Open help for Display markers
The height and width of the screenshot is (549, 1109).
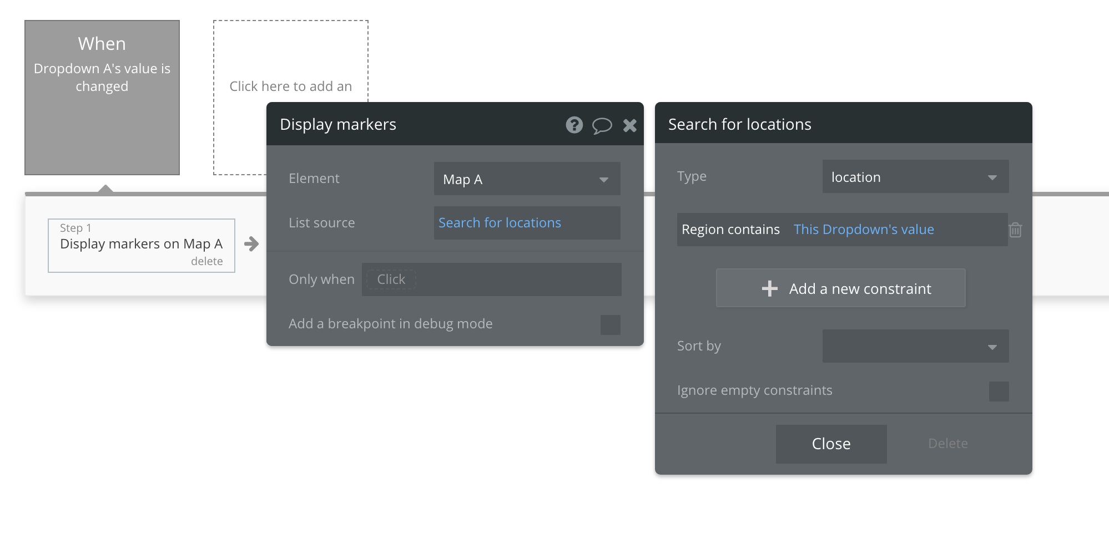tap(574, 125)
